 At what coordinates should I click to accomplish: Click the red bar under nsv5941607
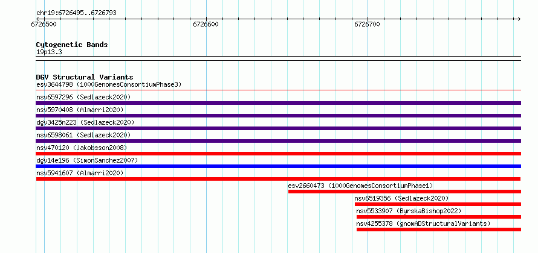tap(278, 179)
